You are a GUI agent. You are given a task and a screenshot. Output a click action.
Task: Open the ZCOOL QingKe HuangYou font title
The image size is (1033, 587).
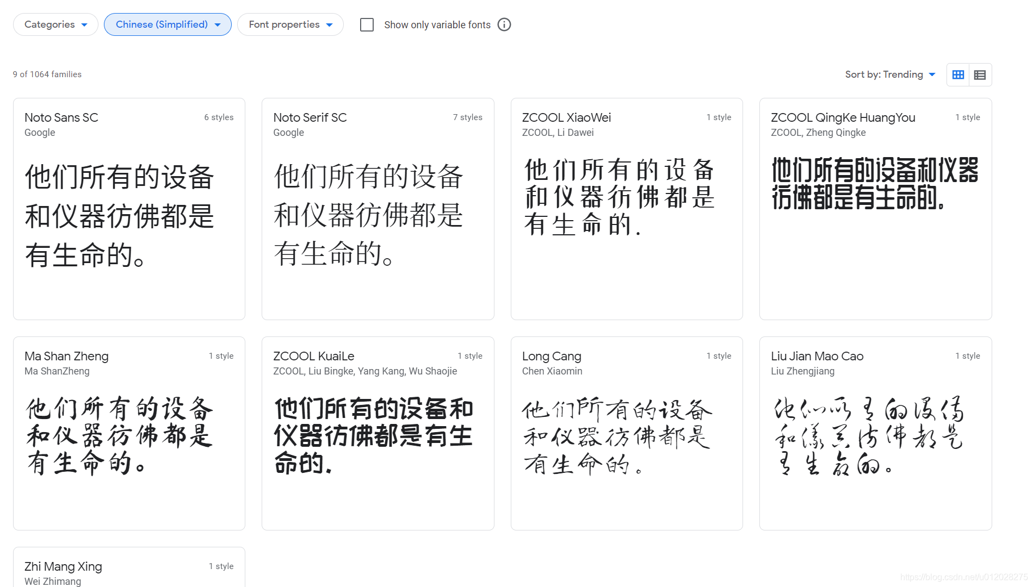pyautogui.click(x=843, y=117)
